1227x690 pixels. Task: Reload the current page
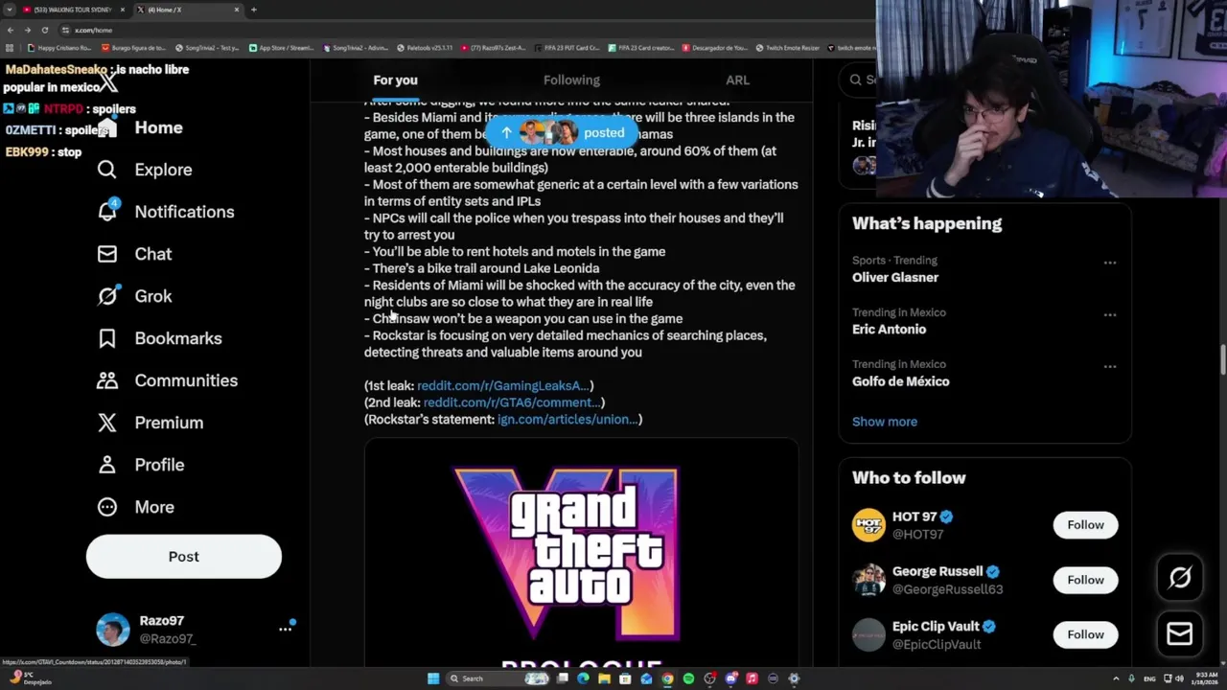[46, 30]
